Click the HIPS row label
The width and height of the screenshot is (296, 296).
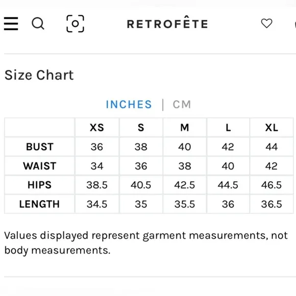40,185
